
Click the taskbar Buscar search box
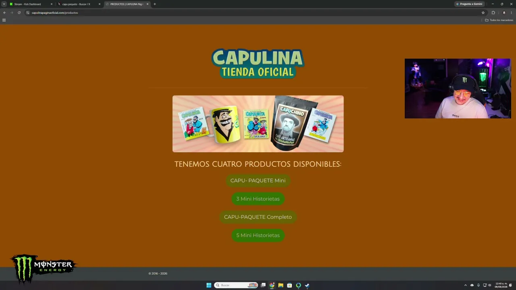[236, 285]
